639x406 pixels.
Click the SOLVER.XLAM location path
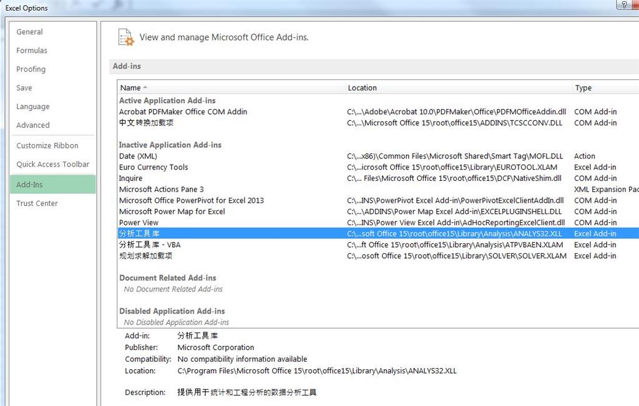coord(457,256)
